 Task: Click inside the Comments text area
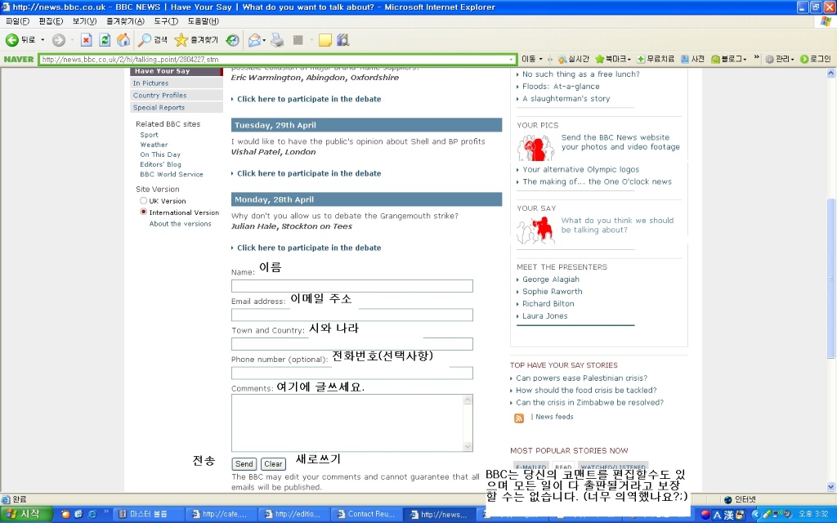point(347,423)
